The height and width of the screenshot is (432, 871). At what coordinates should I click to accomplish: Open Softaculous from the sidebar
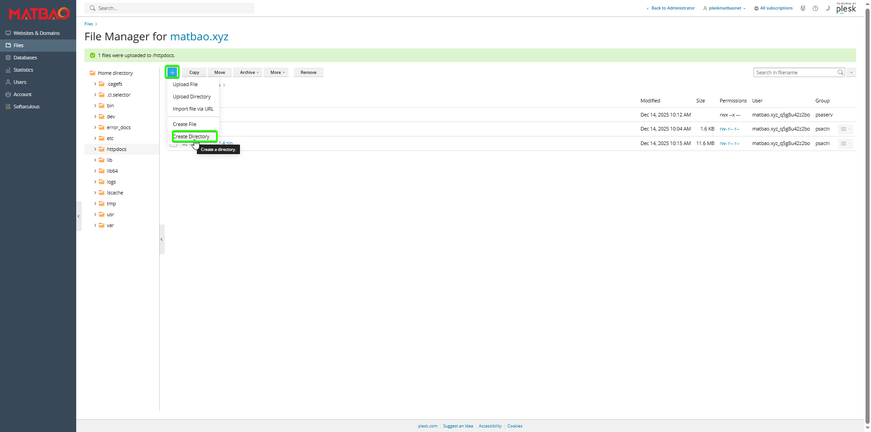(x=26, y=107)
